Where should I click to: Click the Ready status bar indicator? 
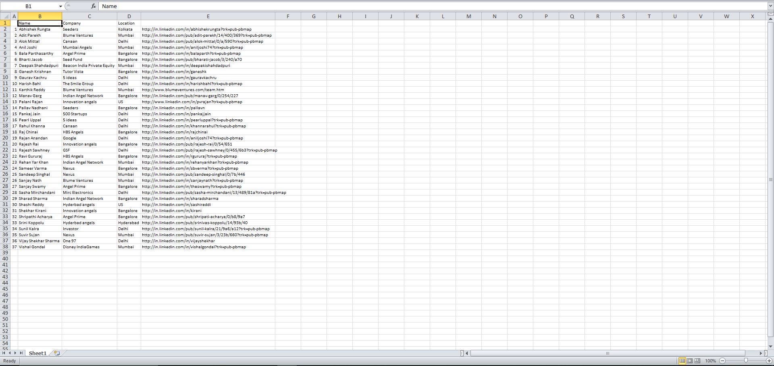pos(9,361)
